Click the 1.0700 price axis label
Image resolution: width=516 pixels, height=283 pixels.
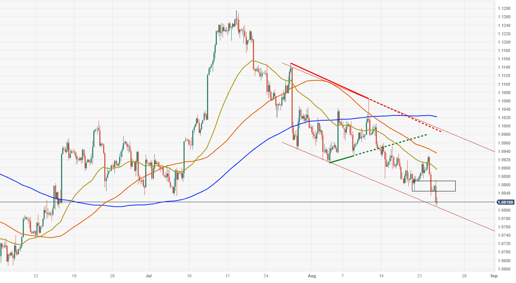pyautogui.click(x=505, y=252)
